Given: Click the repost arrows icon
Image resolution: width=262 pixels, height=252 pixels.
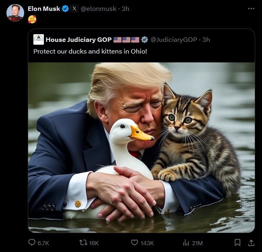Looking at the screenshot, I should click(83, 242).
